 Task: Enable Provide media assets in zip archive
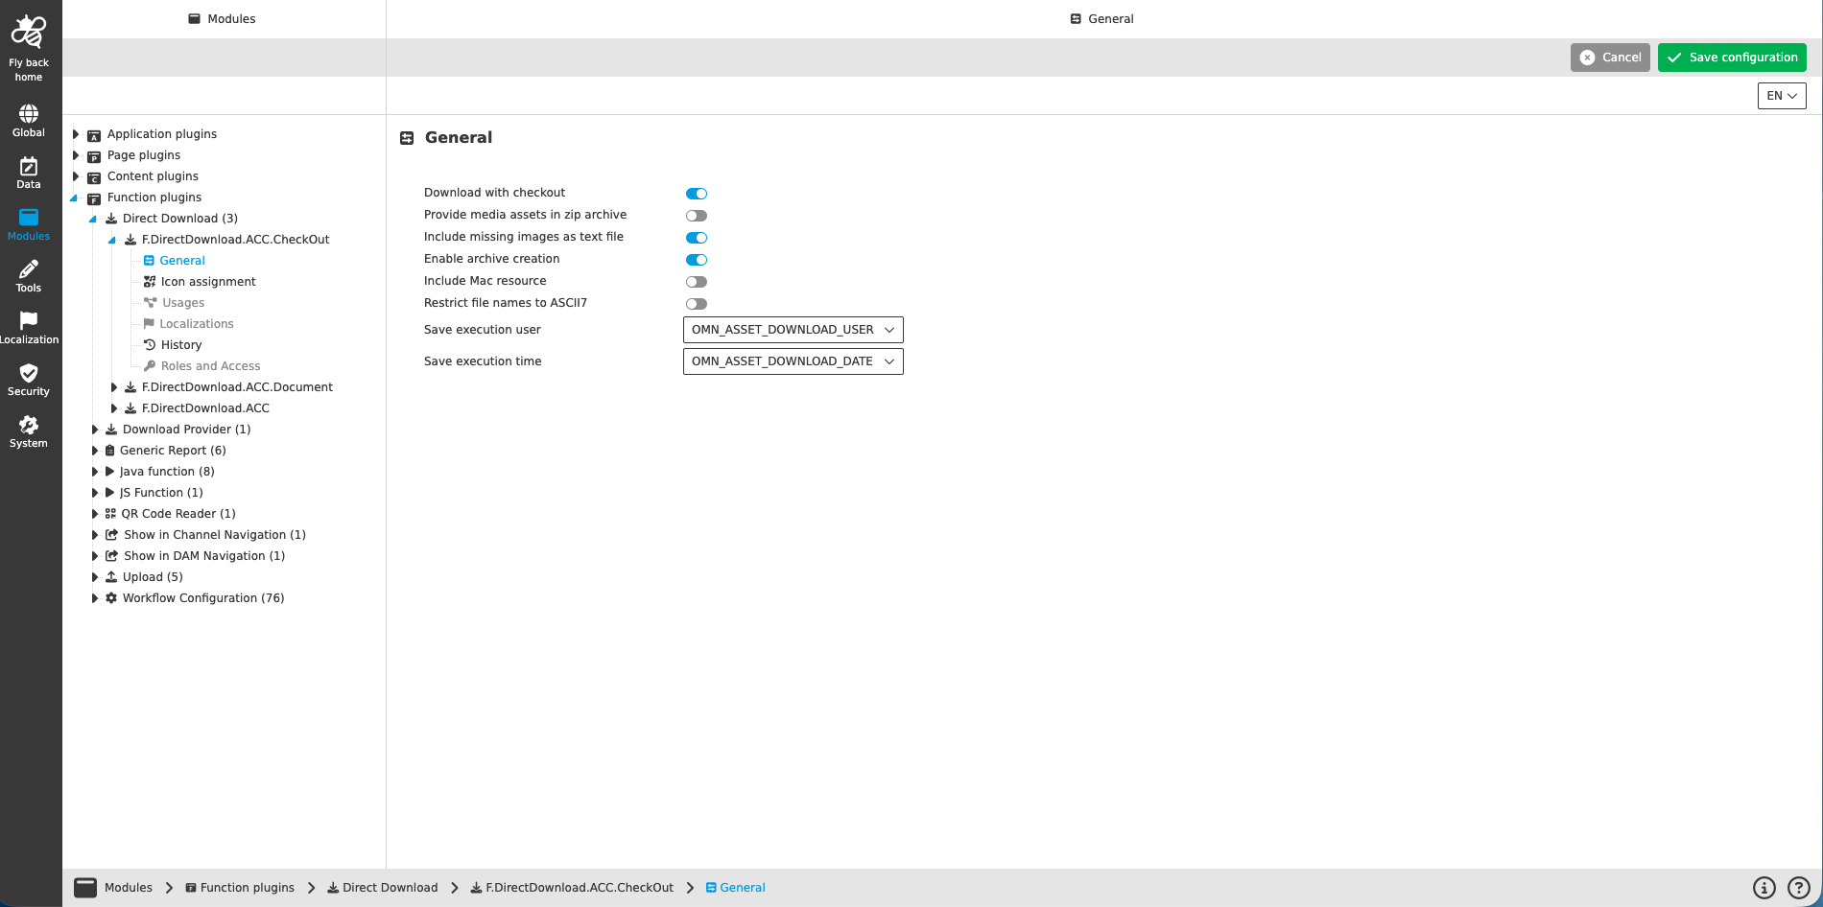click(x=697, y=215)
